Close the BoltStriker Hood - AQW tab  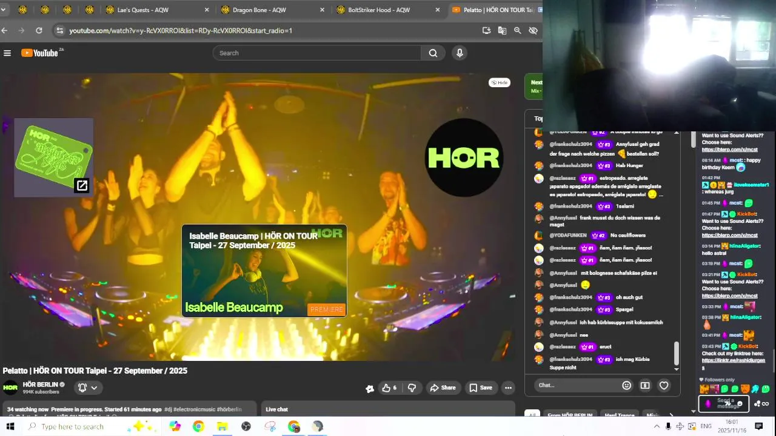[438, 10]
